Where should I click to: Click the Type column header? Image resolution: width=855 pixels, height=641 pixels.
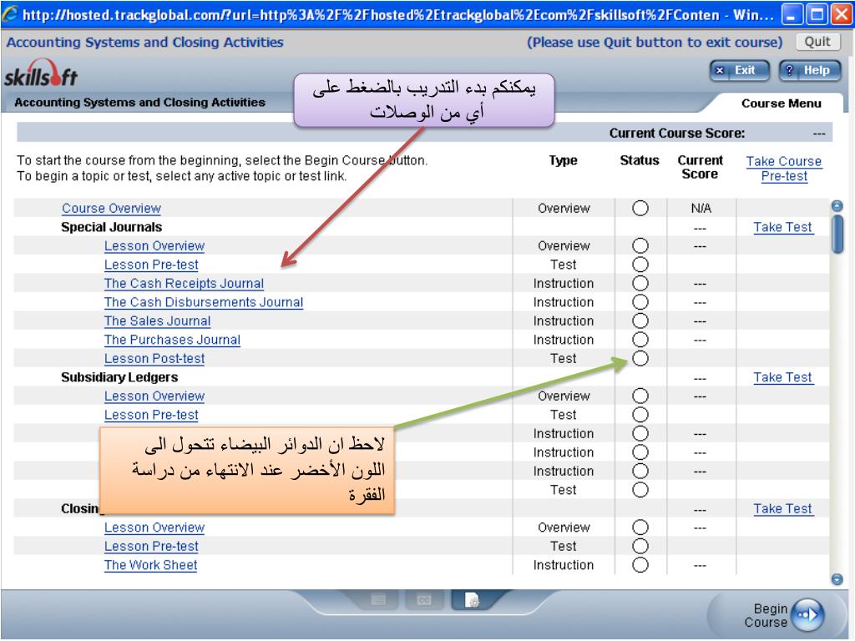click(563, 160)
